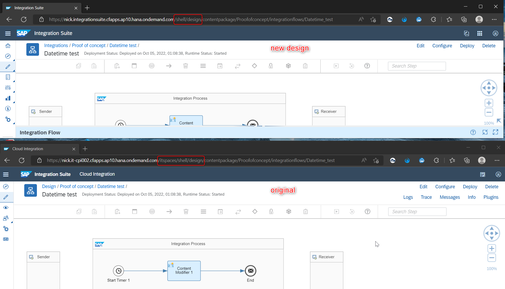Select the Delete step trash icon in toolbar
Viewport: 505px width, 289px height.
click(186, 66)
